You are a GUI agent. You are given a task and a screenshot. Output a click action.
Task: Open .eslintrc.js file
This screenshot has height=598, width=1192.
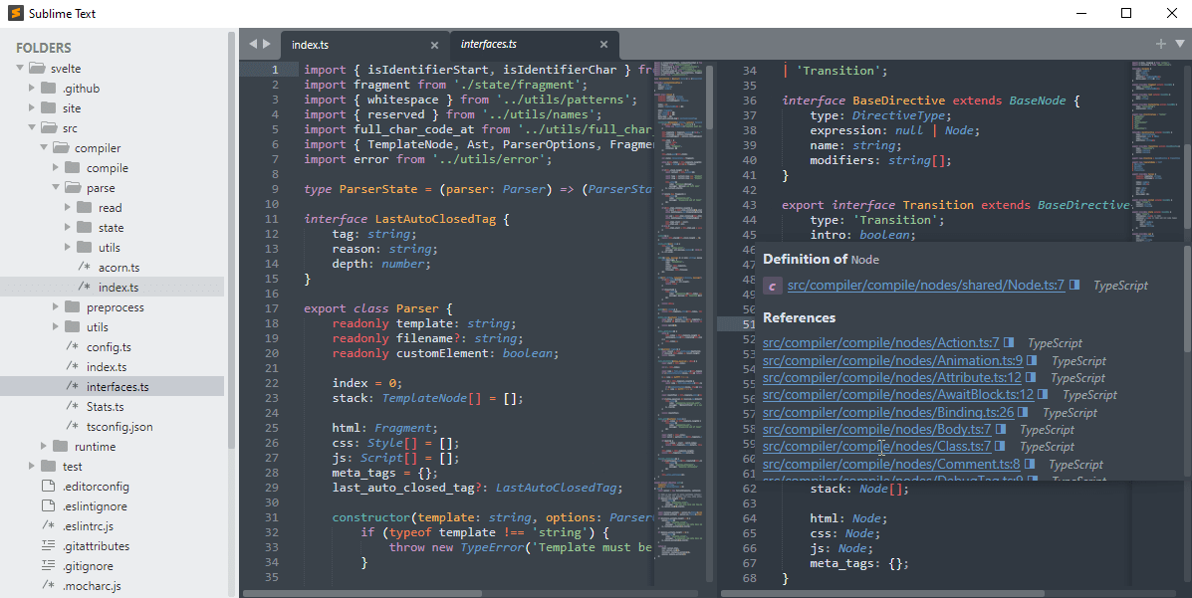89,525
